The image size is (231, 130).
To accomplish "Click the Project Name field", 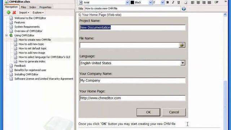I will pyautogui.click(x=132, y=27).
